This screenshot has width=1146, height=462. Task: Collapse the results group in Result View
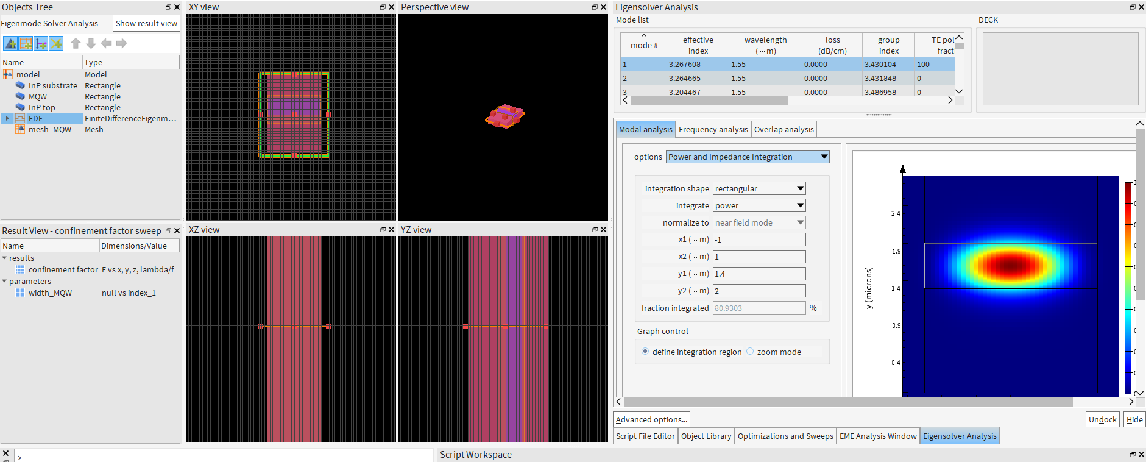5,258
